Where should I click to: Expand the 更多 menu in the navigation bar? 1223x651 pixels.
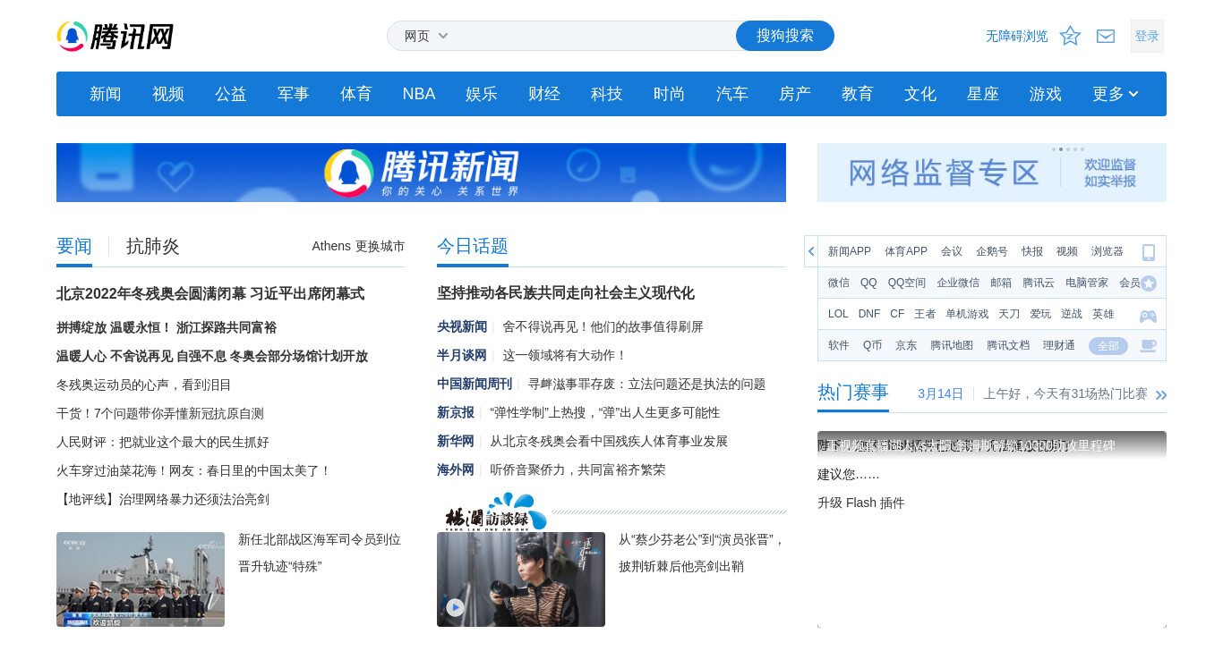[1116, 94]
